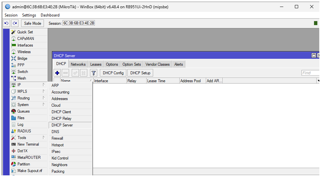Viewport: 321px width, 177px height.
Task: Select Addresses from IP submenu
Action: [70, 98]
